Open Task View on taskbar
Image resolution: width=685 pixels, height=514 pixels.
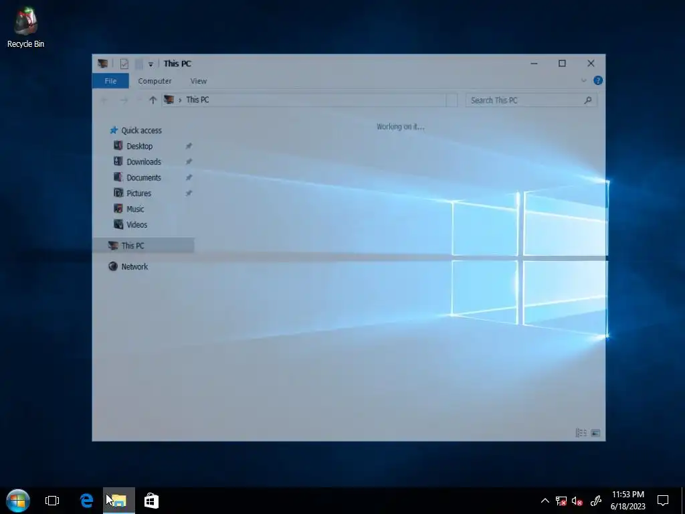[x=52, y=501]
